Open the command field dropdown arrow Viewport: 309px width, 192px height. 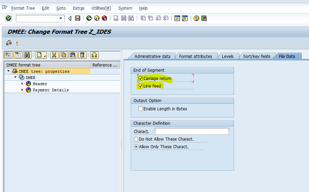(61, 18)
